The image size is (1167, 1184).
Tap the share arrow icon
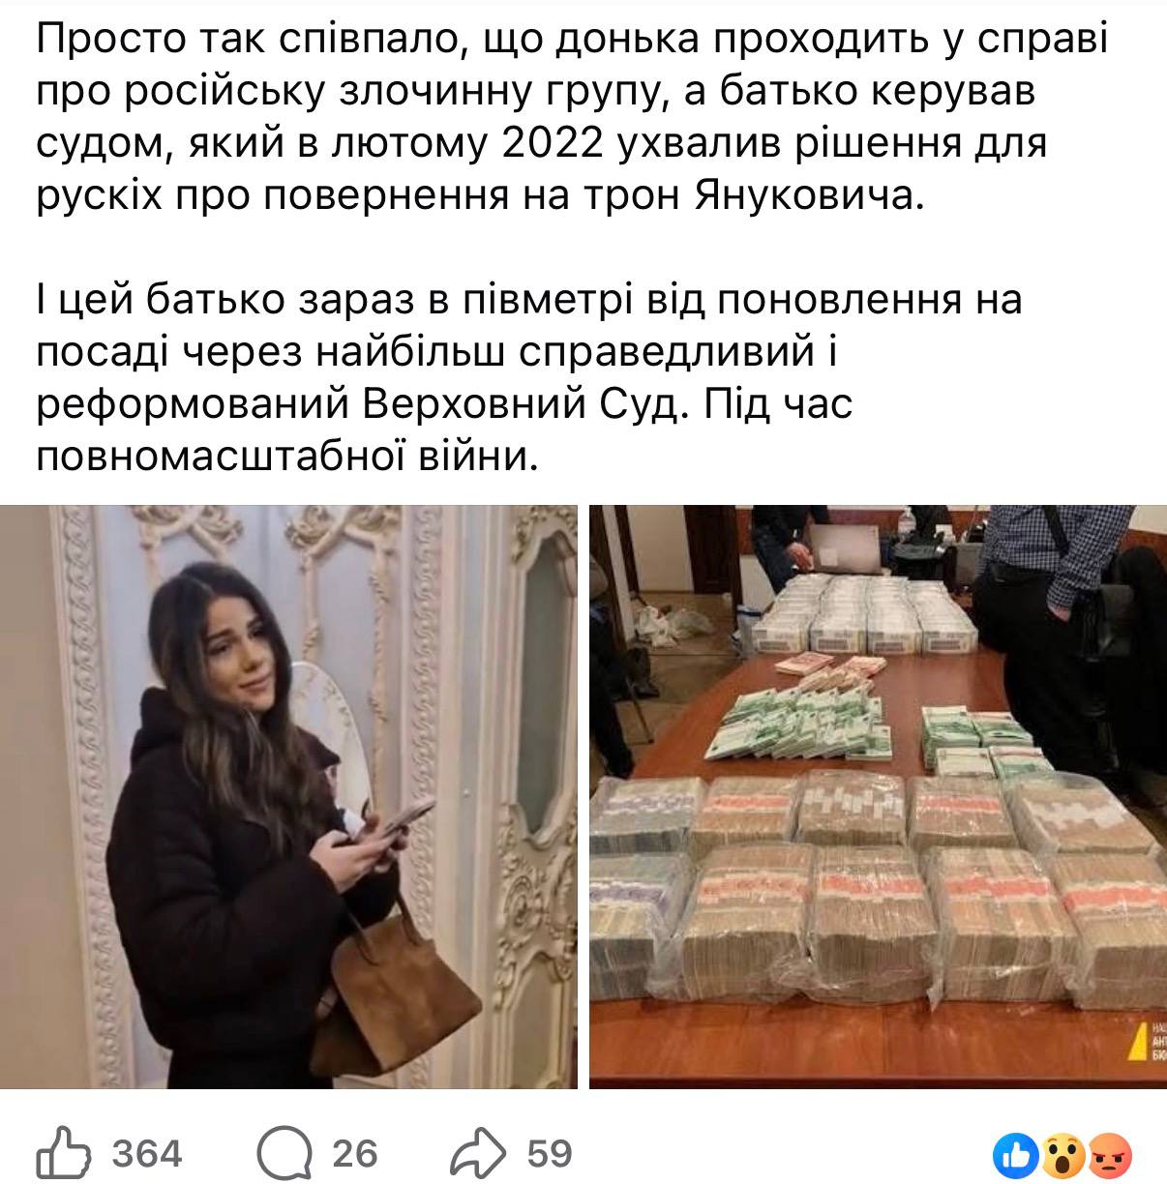pyautogui.click(x=480, y=1152)
